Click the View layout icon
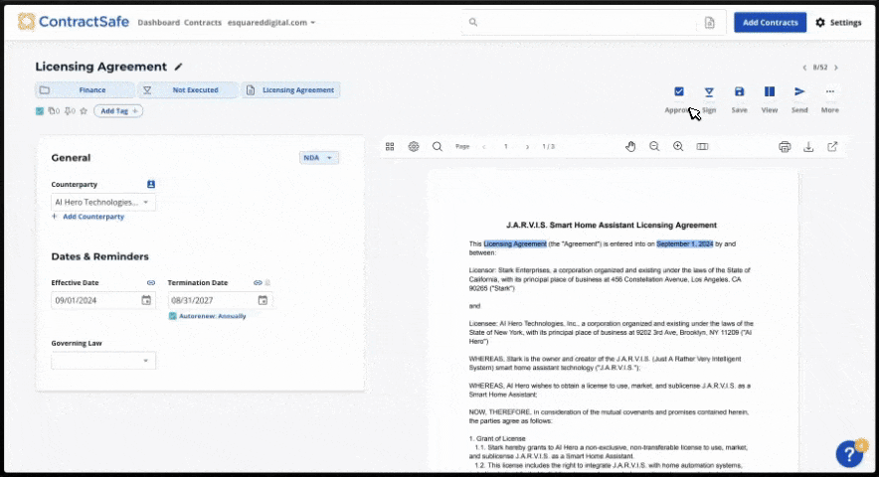Screen dimensions: 879x477 click(770, 91)
